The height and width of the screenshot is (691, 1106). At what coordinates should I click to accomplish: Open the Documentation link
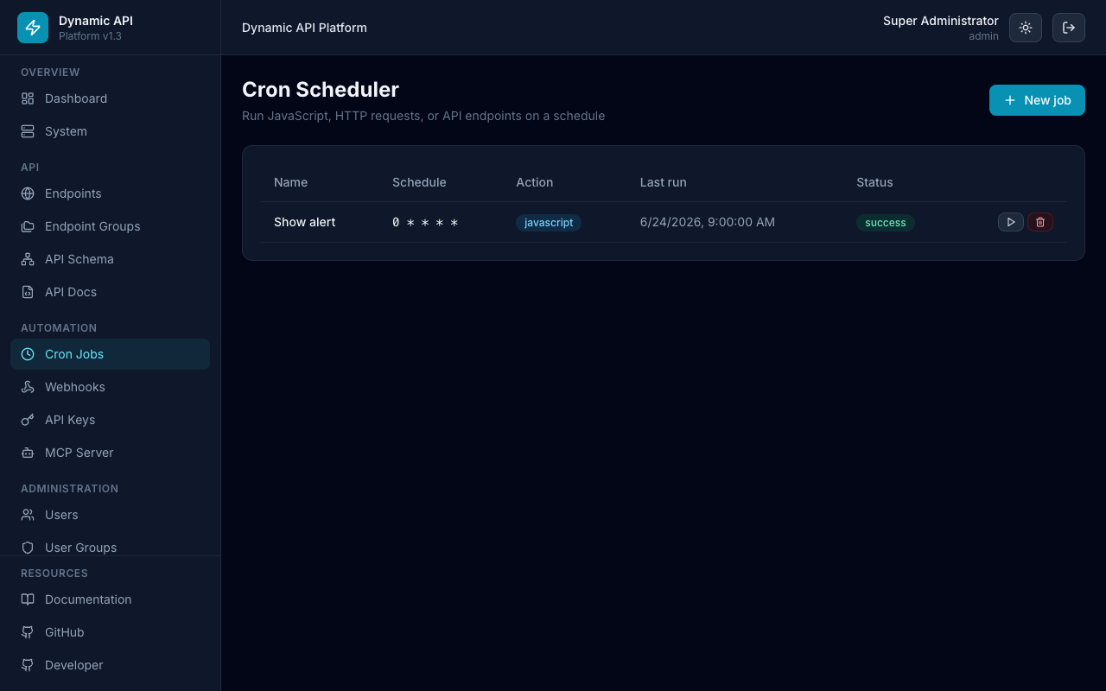(x=110, y=599)
